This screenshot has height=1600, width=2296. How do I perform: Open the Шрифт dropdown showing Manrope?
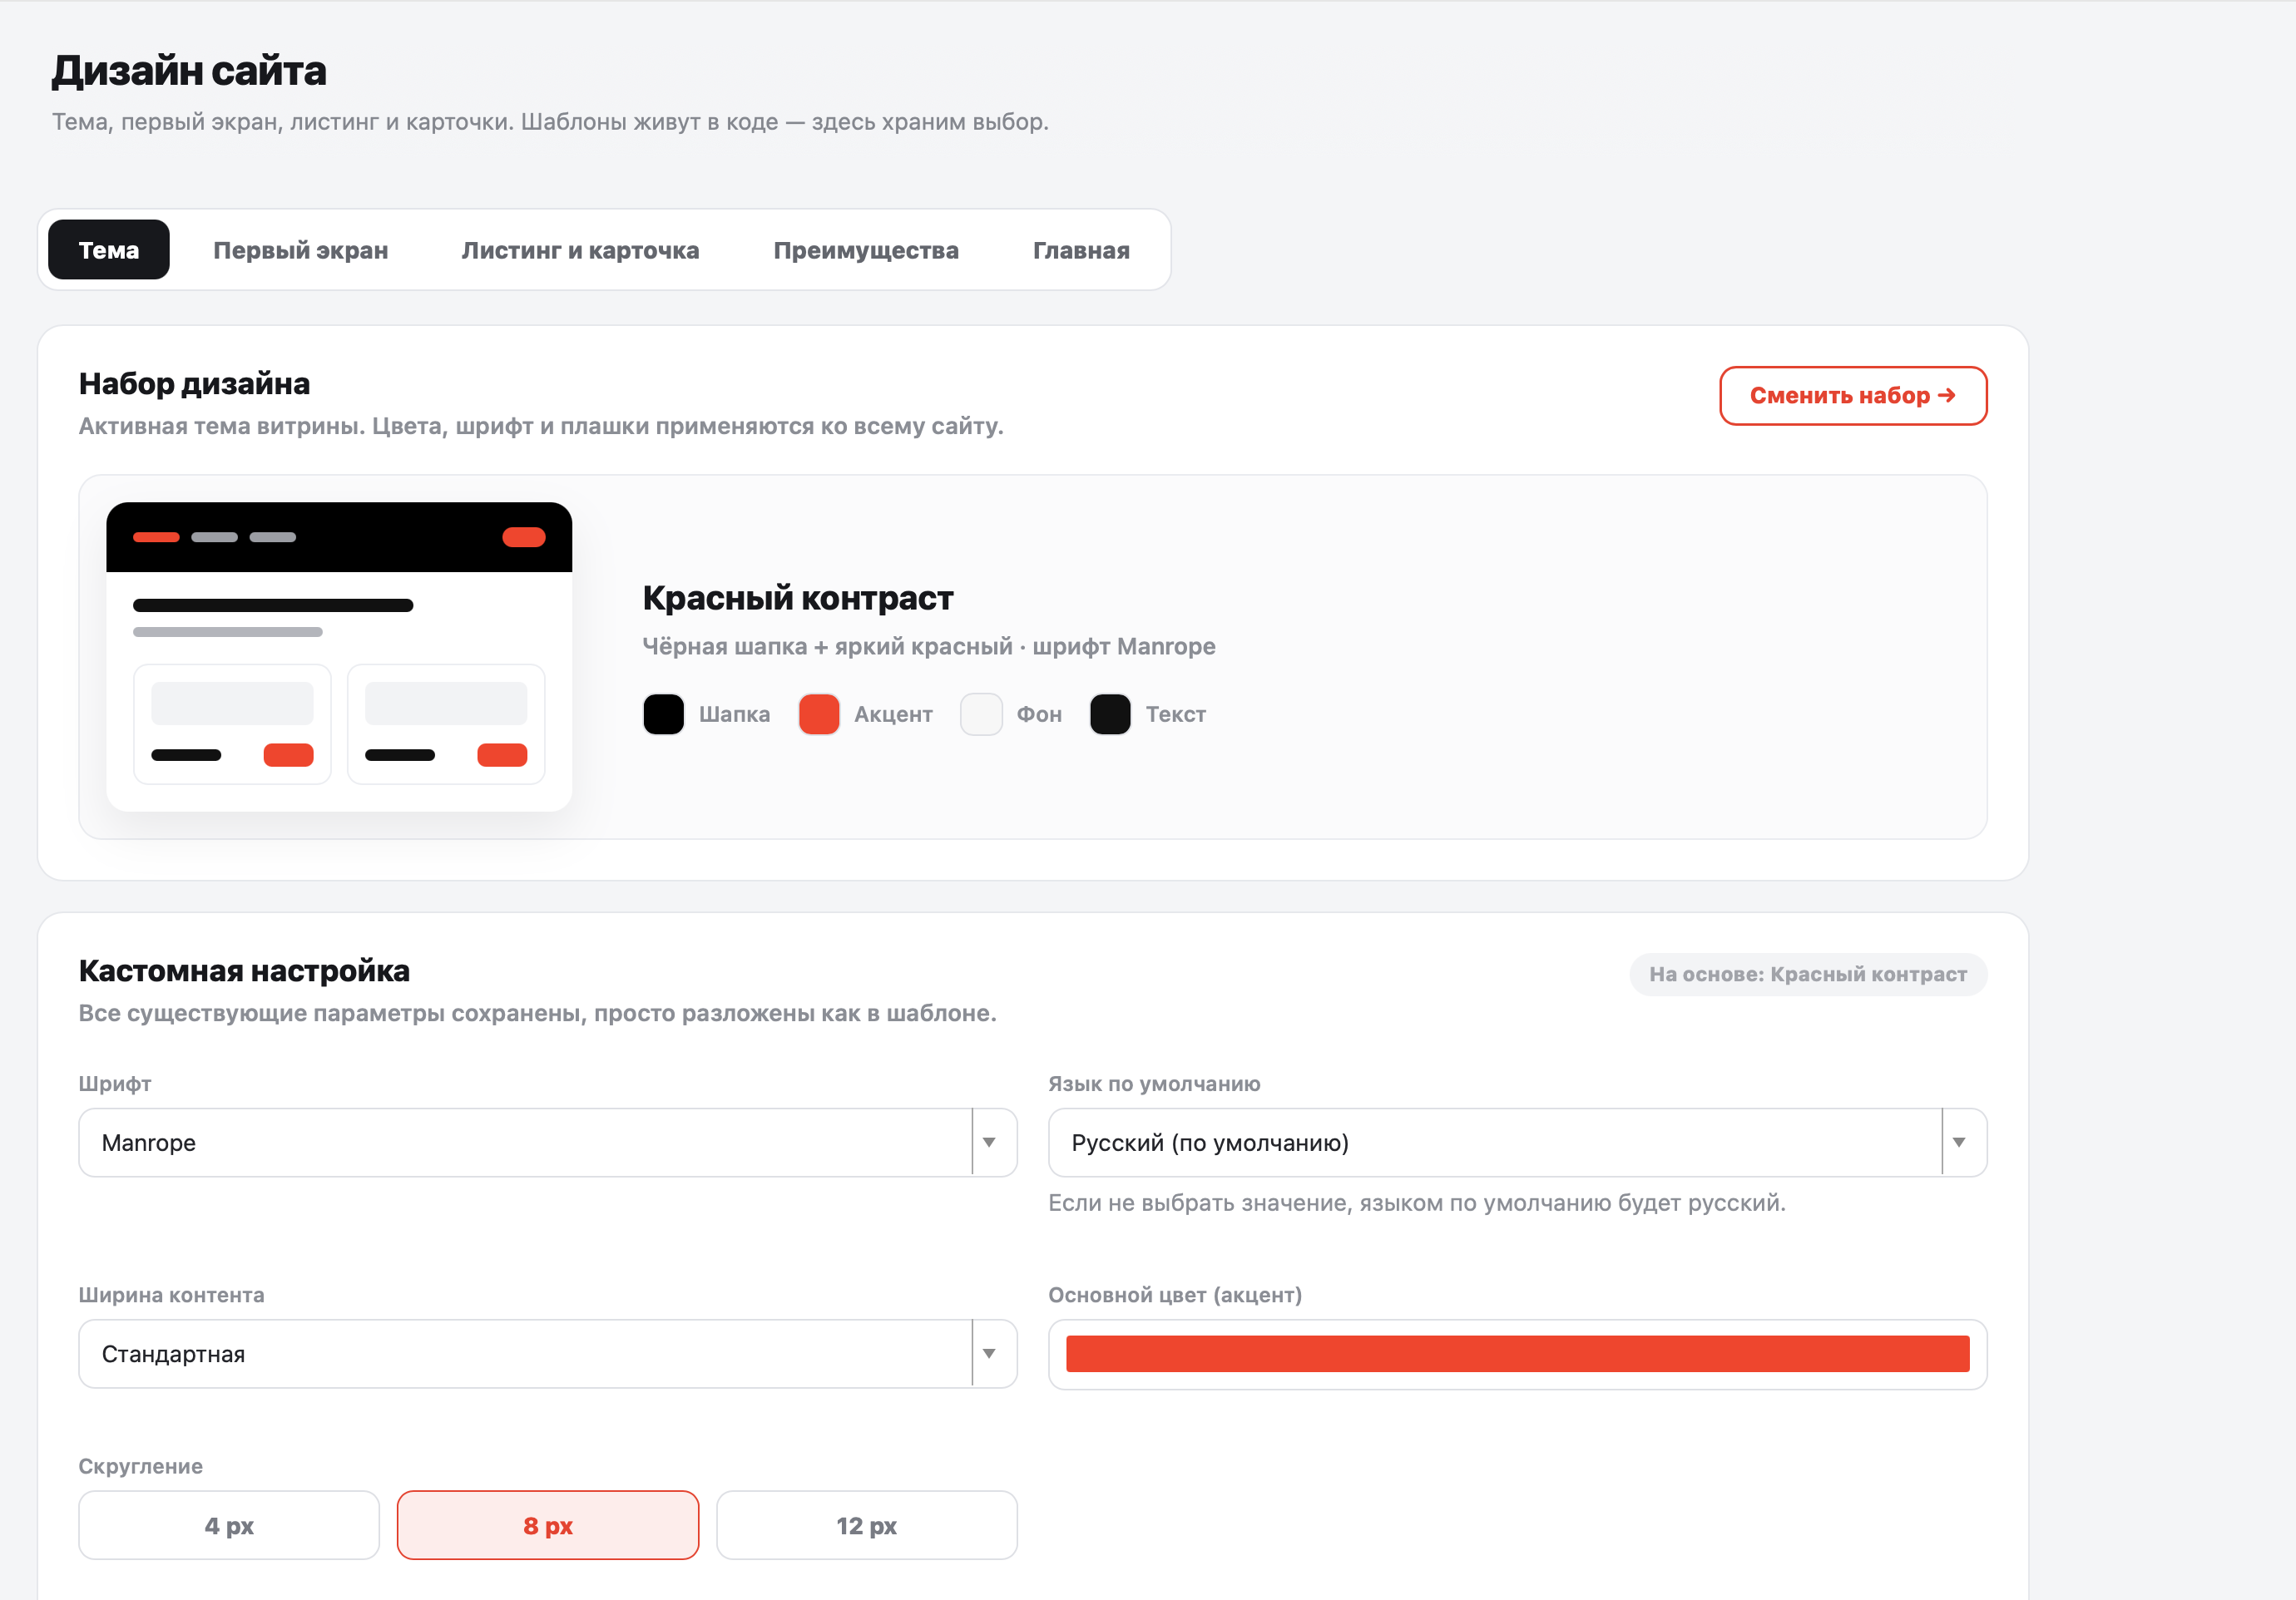(548, 1143)
